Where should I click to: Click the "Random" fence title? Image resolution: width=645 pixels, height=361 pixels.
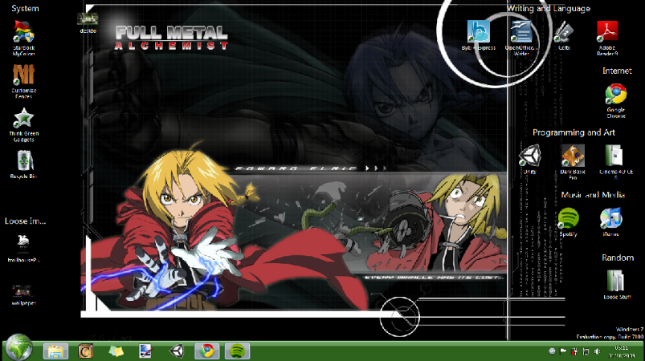tap(618, 258)
